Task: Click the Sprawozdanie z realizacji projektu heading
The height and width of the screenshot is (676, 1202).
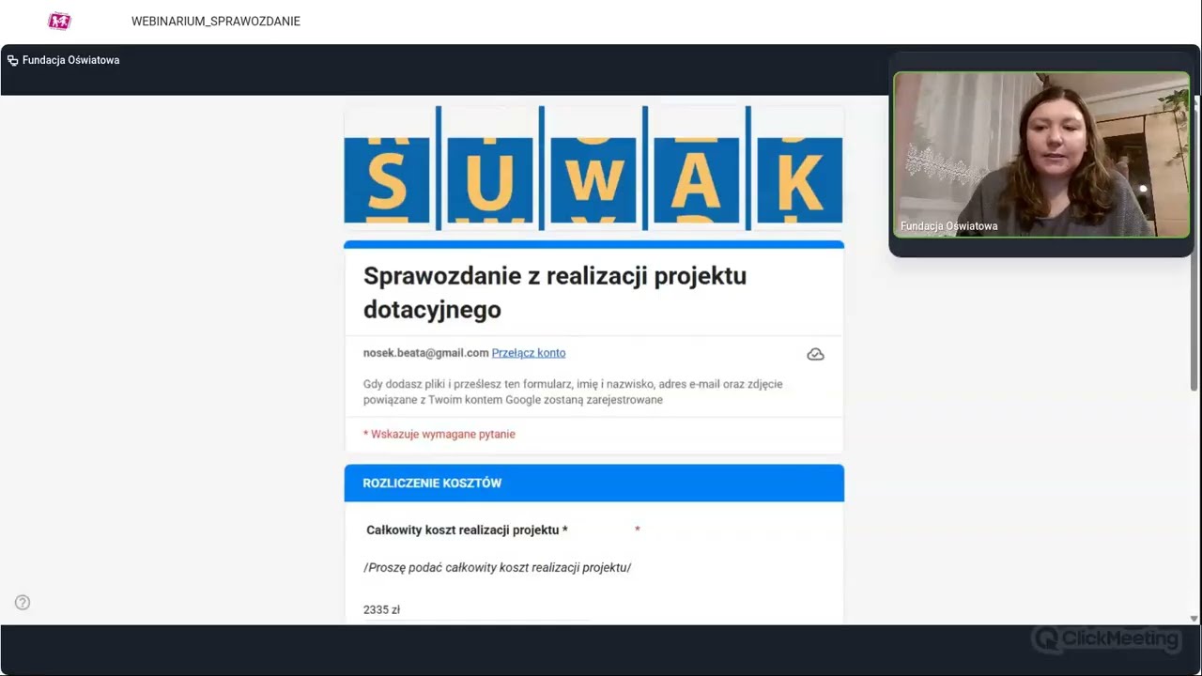Action: coord(555,292)
